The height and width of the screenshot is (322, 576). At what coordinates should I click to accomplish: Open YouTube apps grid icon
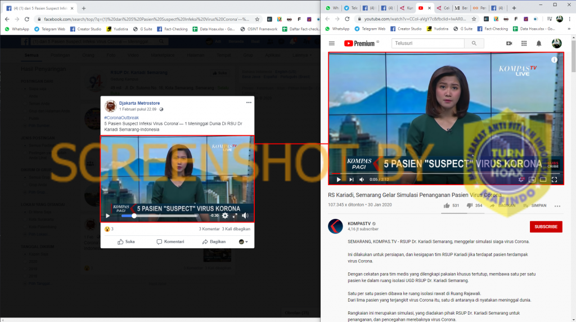(524, 43)
